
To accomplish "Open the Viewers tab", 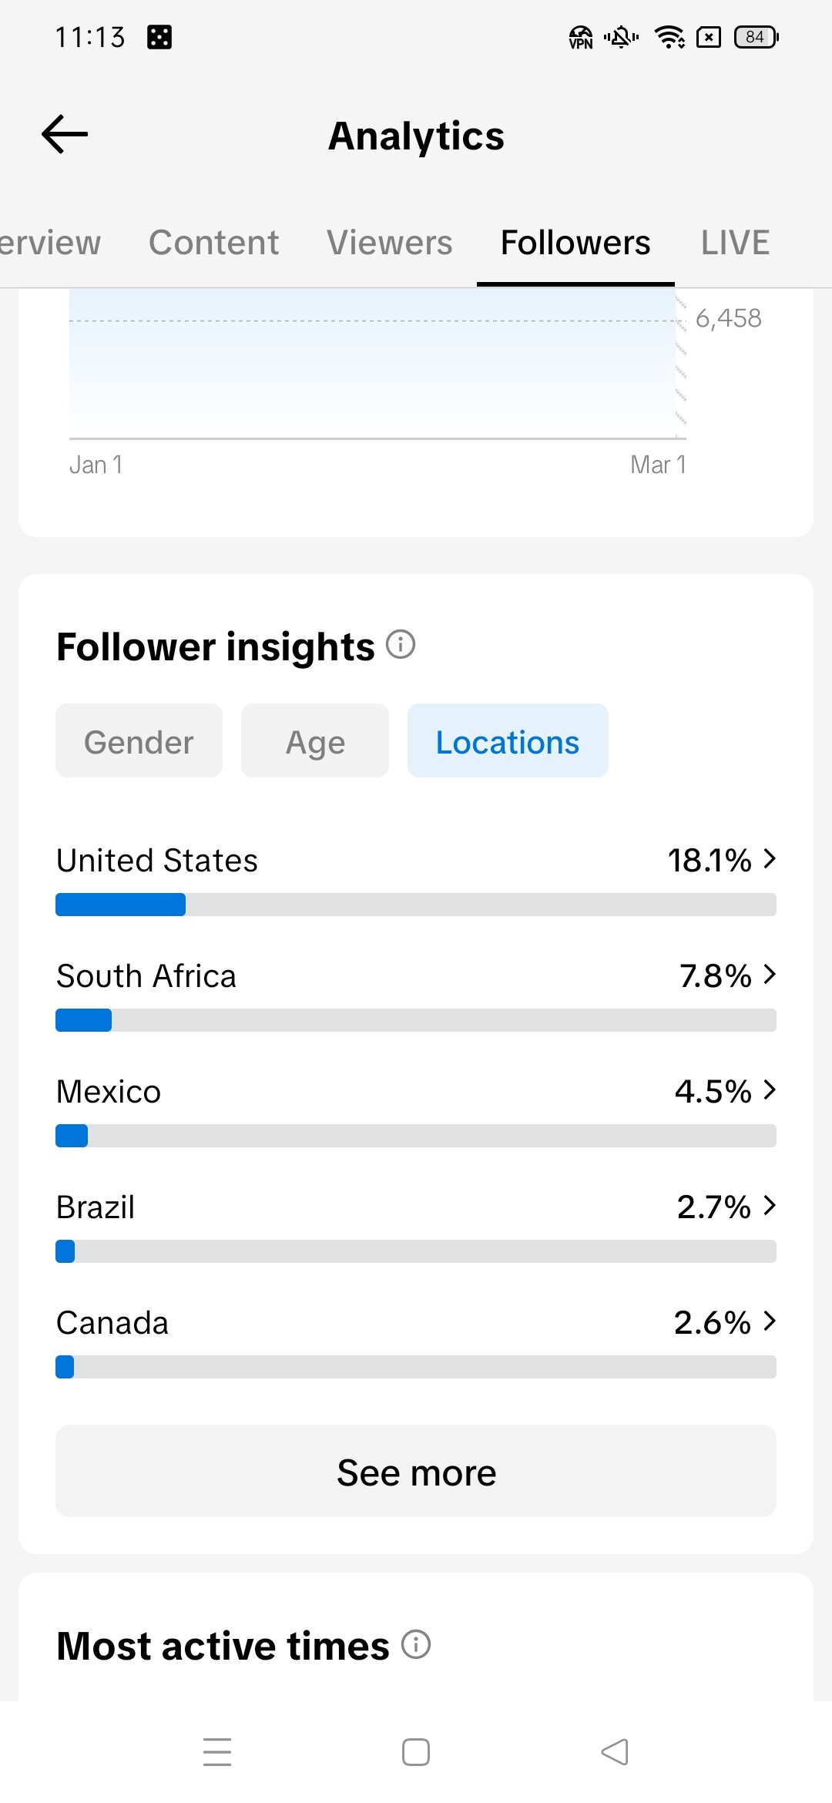I will [x=389, y=243].
